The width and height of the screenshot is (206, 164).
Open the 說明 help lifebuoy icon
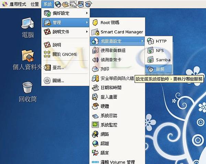coord(47,45)
